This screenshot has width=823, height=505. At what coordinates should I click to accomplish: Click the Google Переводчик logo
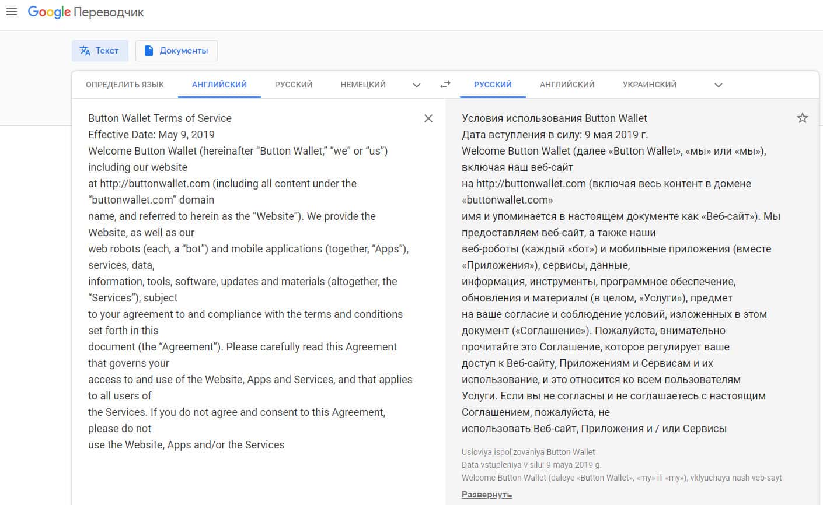click(x=86, y=12)
